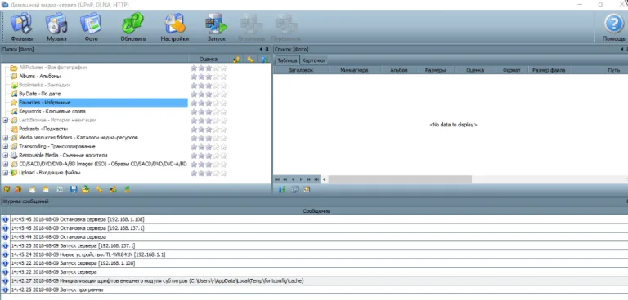Click the yellow wrench icon beside Оценка header
The width and height of the screenshot is (628, 300).
(250, 60)
